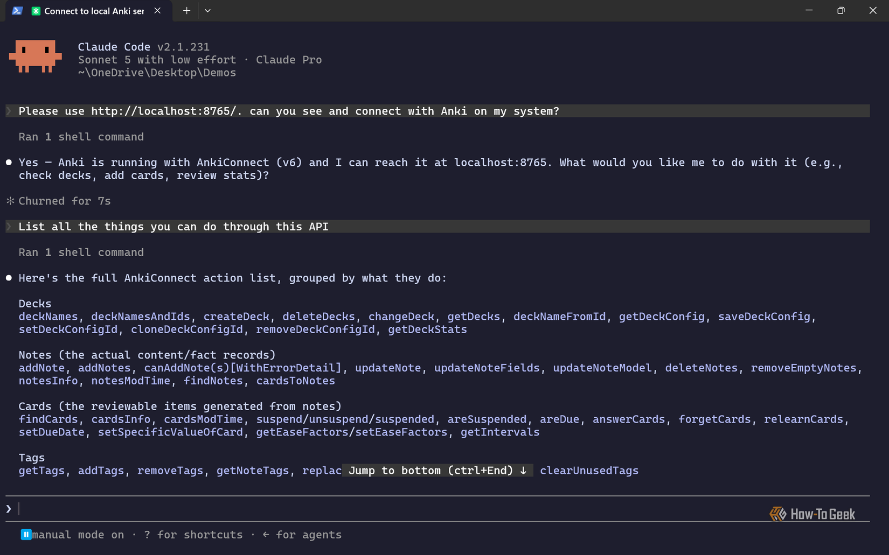Click the "Tags" section heading

click(x=32, y=458)
